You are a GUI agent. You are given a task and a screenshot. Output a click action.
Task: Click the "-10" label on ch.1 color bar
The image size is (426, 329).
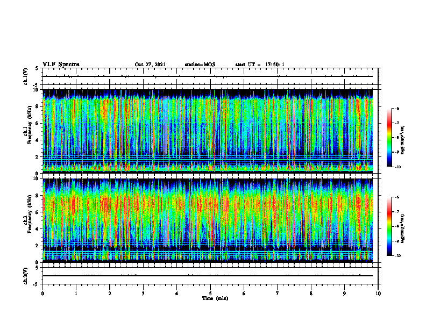point(397,167)
